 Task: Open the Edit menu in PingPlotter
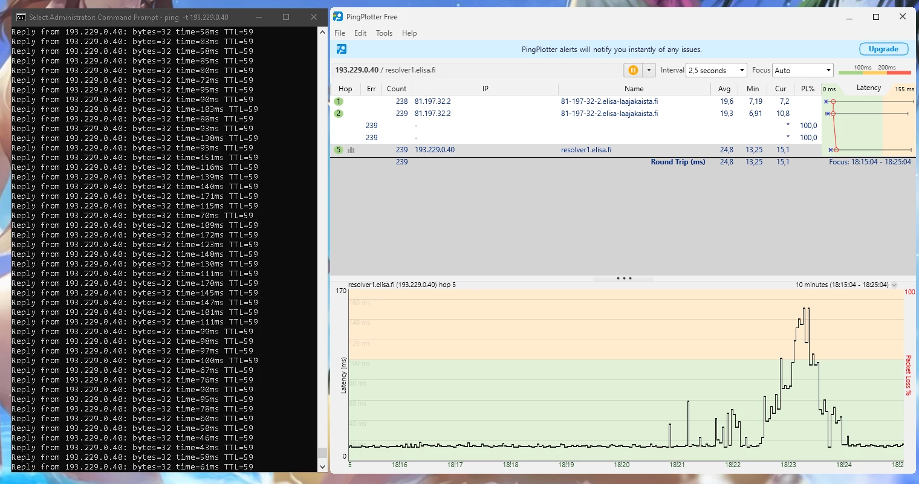[360, 33]
